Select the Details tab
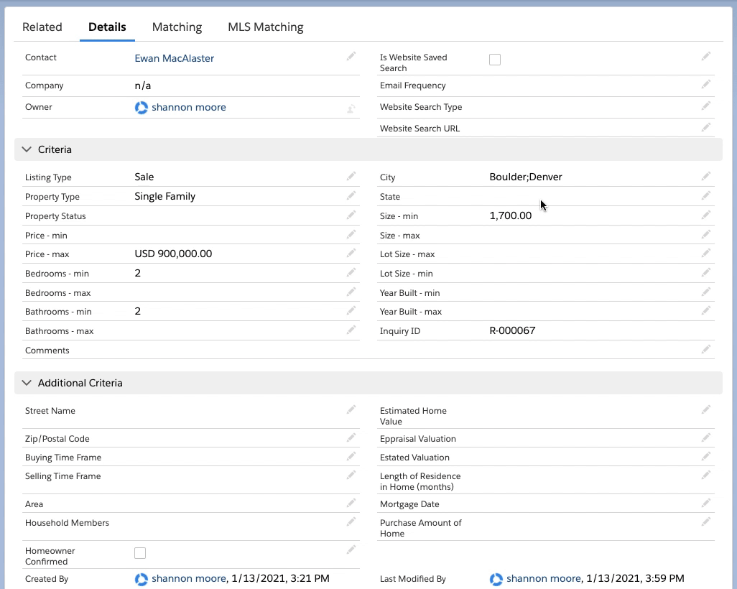The height and width of the screenshot is (589, 737). [x=107, y=27]
